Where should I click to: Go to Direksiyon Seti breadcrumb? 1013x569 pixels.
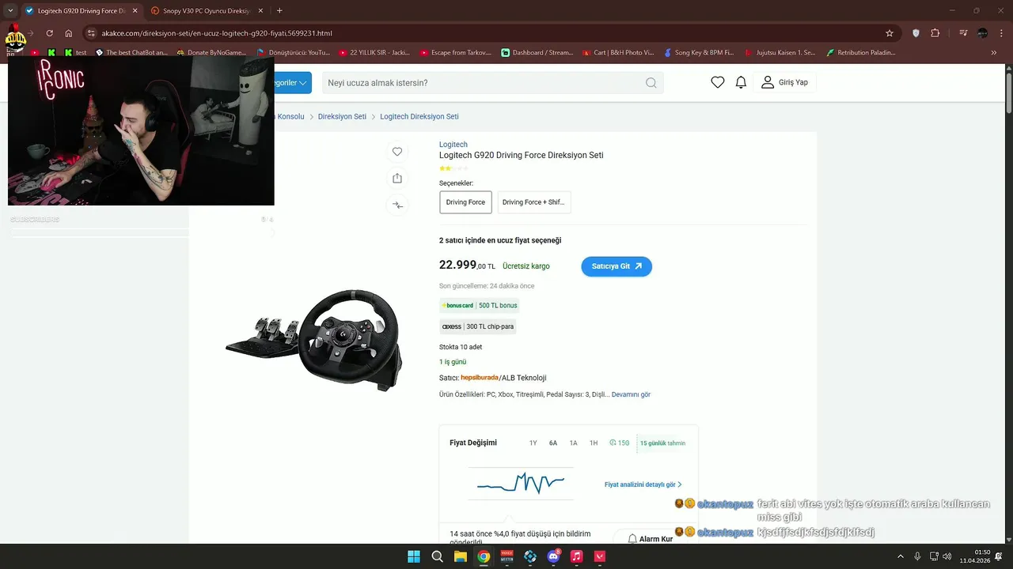pos(342,116)
